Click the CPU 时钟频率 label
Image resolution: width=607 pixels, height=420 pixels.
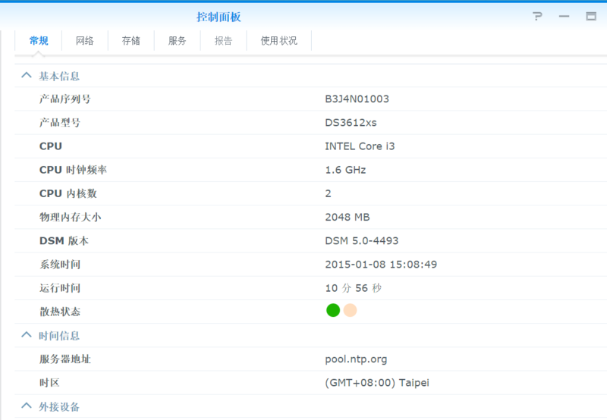coord(73,170)
